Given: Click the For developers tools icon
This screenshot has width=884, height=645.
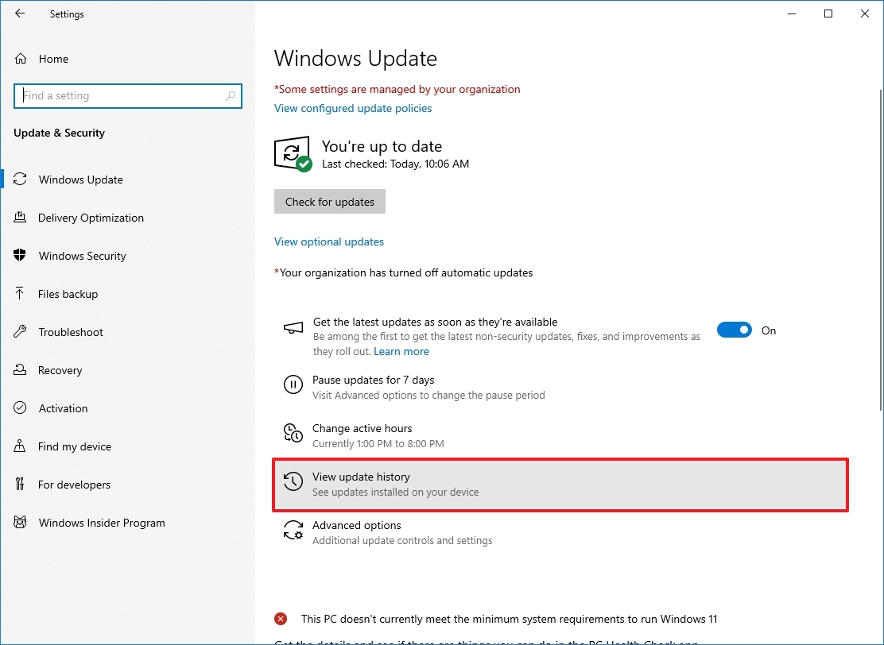Looking at the screenshot, I should click(x=20, y=484).
